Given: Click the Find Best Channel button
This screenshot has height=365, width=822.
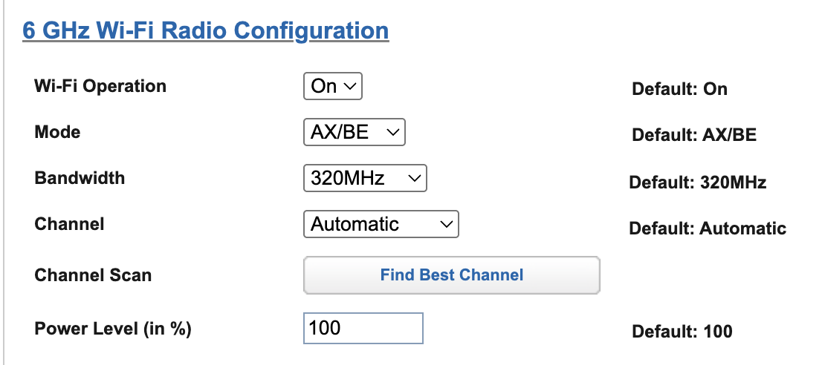Looking at the screenshot, I should click(452, 275).
